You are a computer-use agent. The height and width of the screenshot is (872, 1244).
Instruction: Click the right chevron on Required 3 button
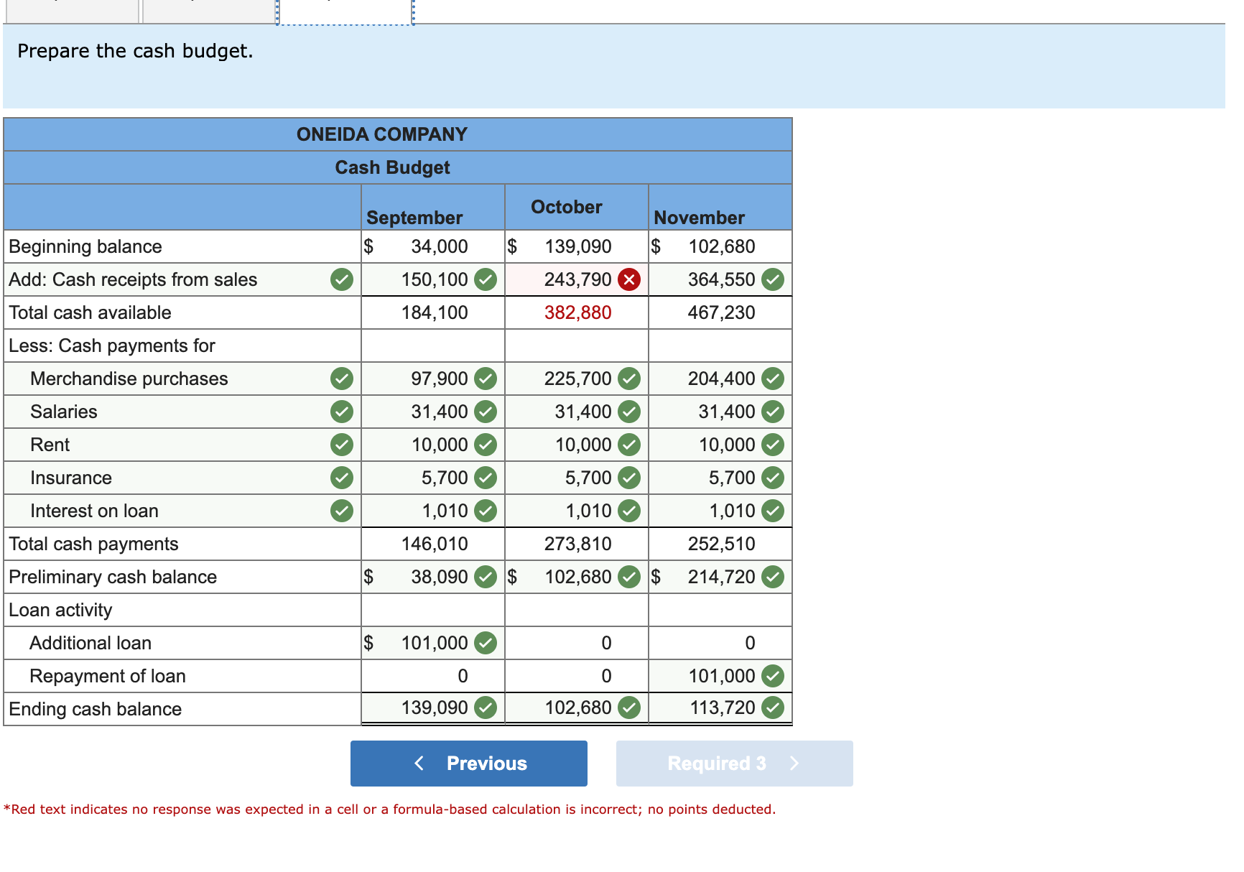pos(794,763)
